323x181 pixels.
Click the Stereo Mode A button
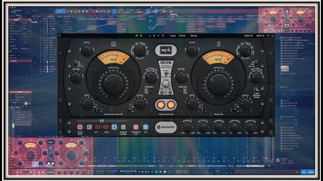[80, 127]
